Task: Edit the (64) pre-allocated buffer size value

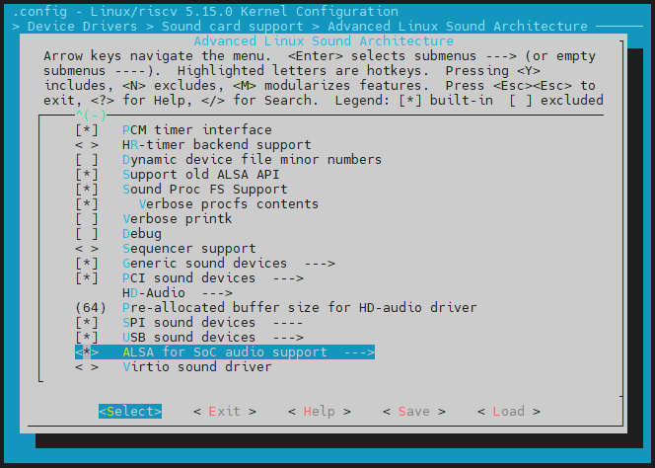Action: coord(91,308)
